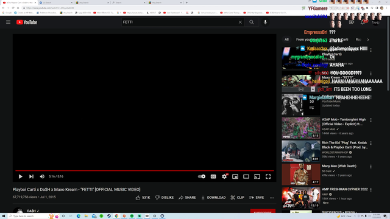Open ASAP Mob Yamborghini High thumbnail

(x=301, y=128)
